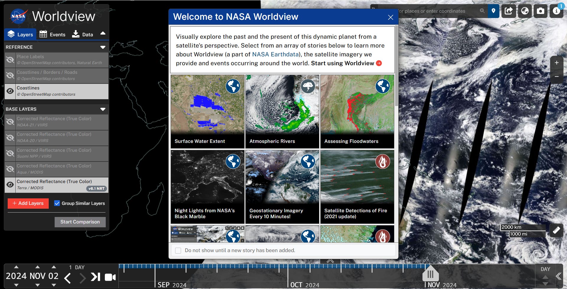Switch to the Data tab
The height and width of the screenshot is (289, 567).
pos(83,35)
